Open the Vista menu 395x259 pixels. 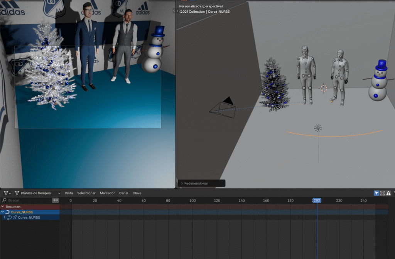tap(69, 193)
